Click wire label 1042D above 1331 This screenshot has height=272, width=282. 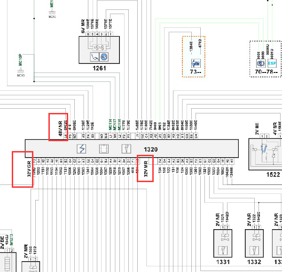click(227, 217)
